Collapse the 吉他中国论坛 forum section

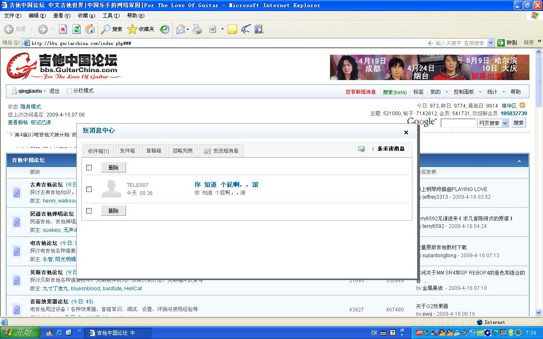(519, 161)
